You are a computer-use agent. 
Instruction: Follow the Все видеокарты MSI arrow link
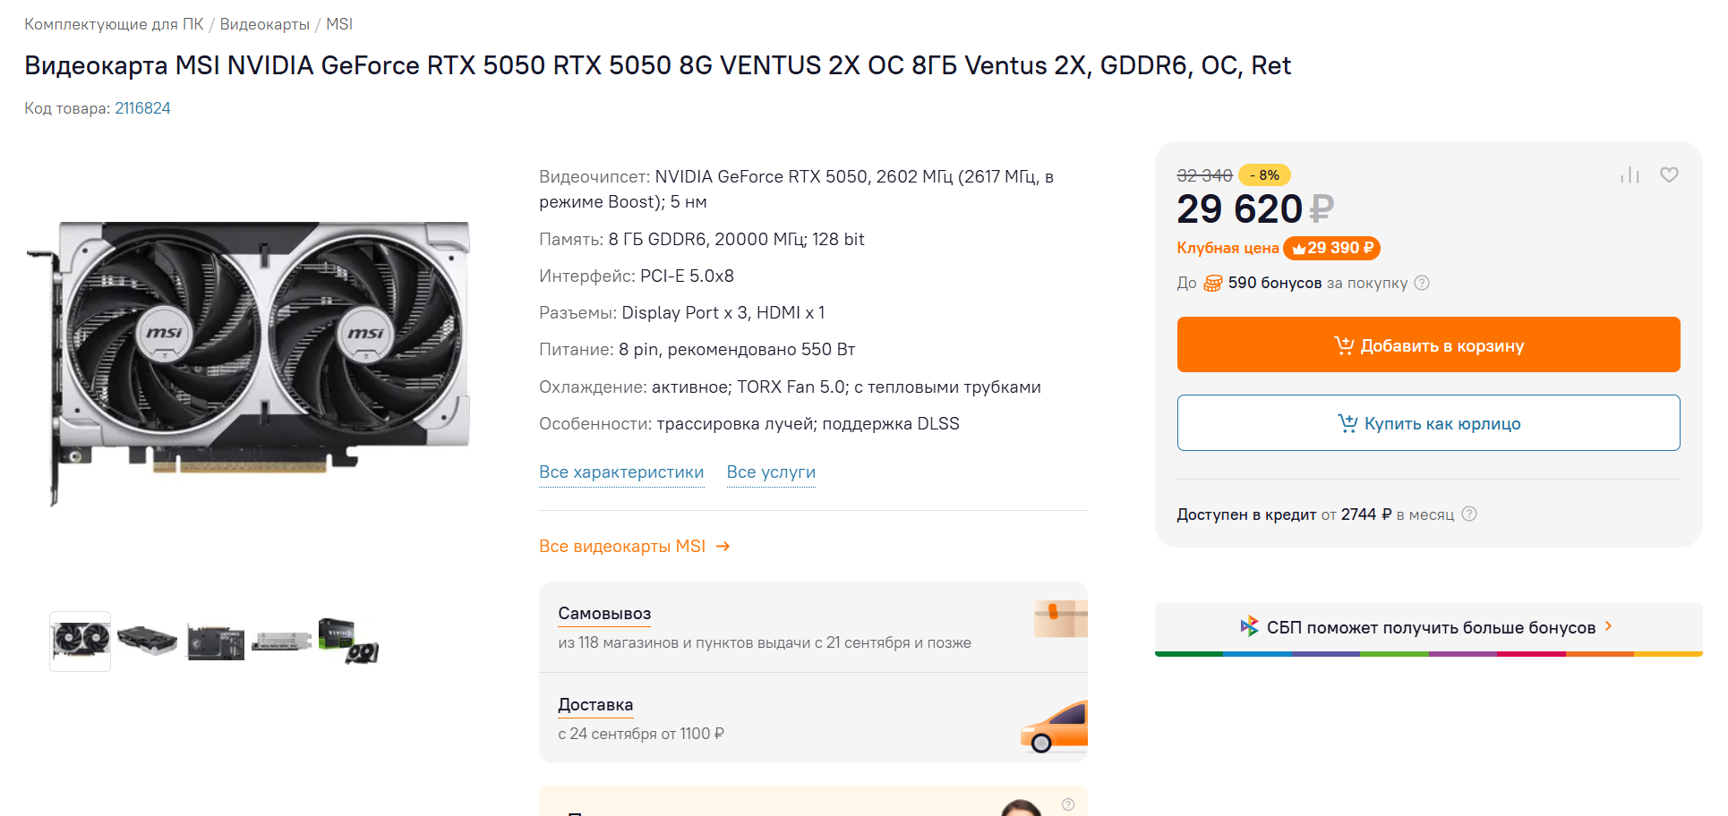635,547
